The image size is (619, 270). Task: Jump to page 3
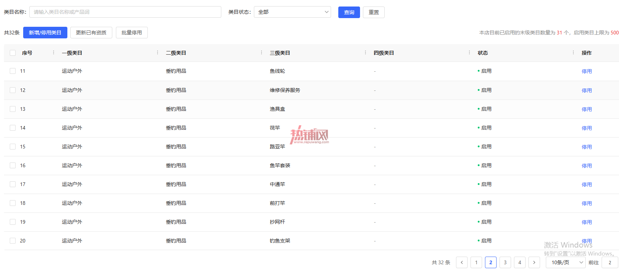pyautogui.click(x=505, y=262)
